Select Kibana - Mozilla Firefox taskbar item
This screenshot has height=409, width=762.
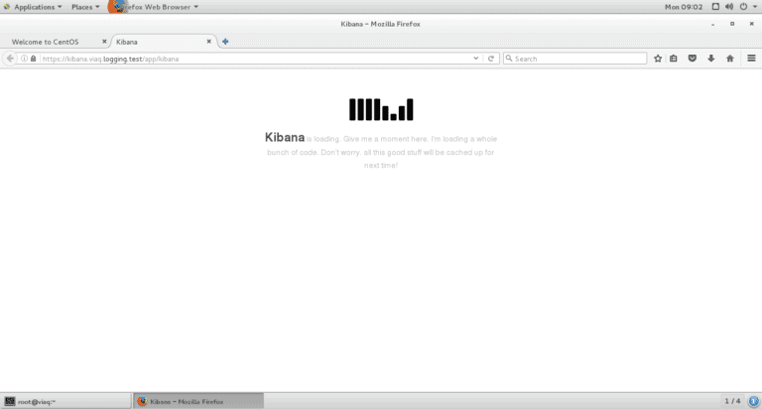tap(198, 401)
